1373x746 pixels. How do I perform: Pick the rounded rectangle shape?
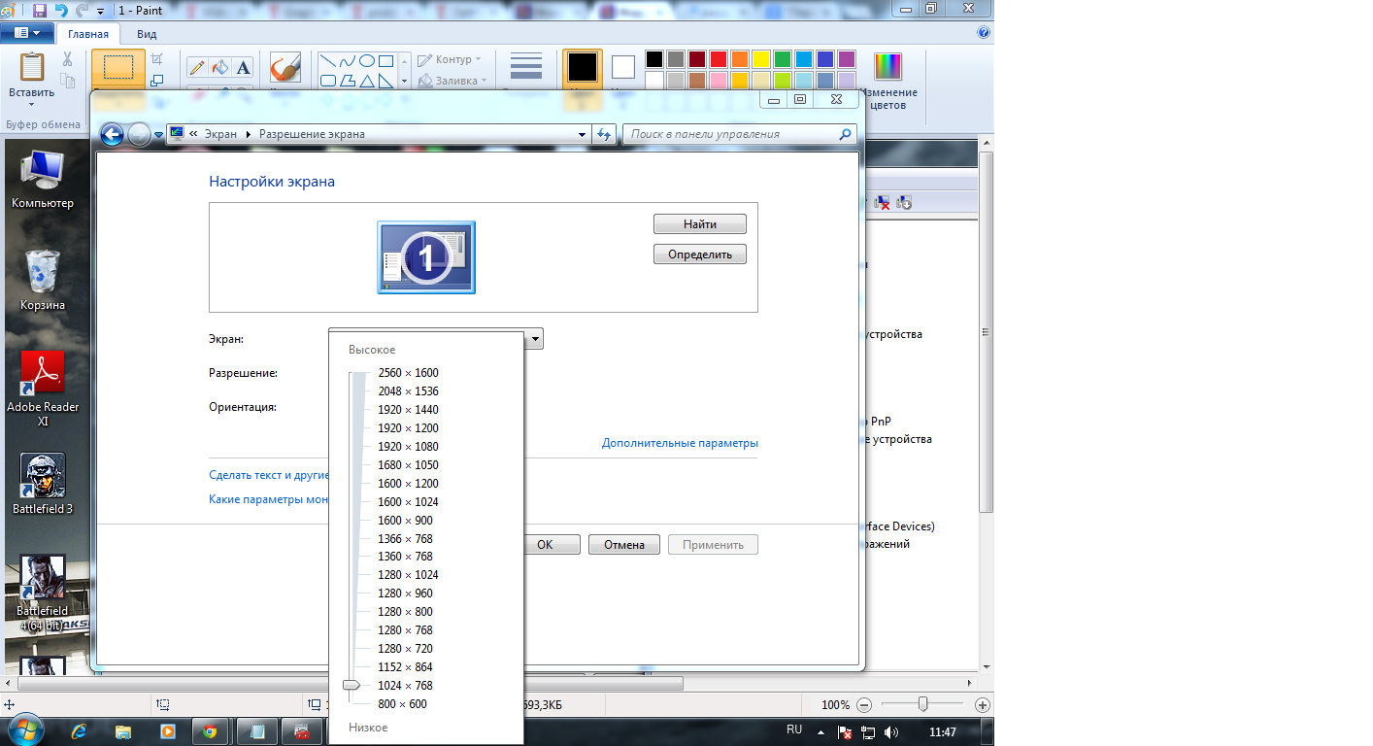coord(328,81)
